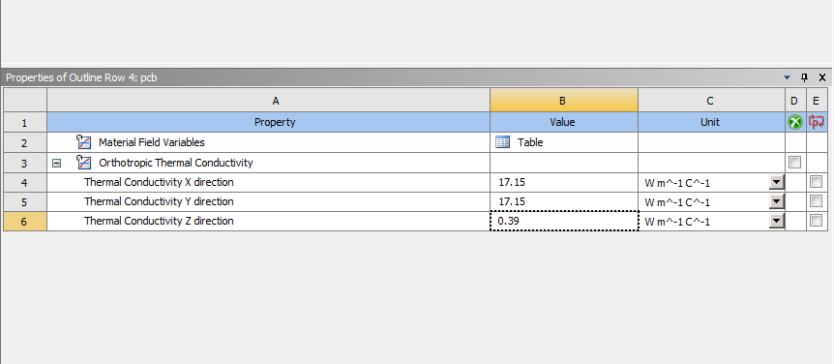
Task: Click the Orthotropic Thermal Conductivity label
Action: [175, 163]
